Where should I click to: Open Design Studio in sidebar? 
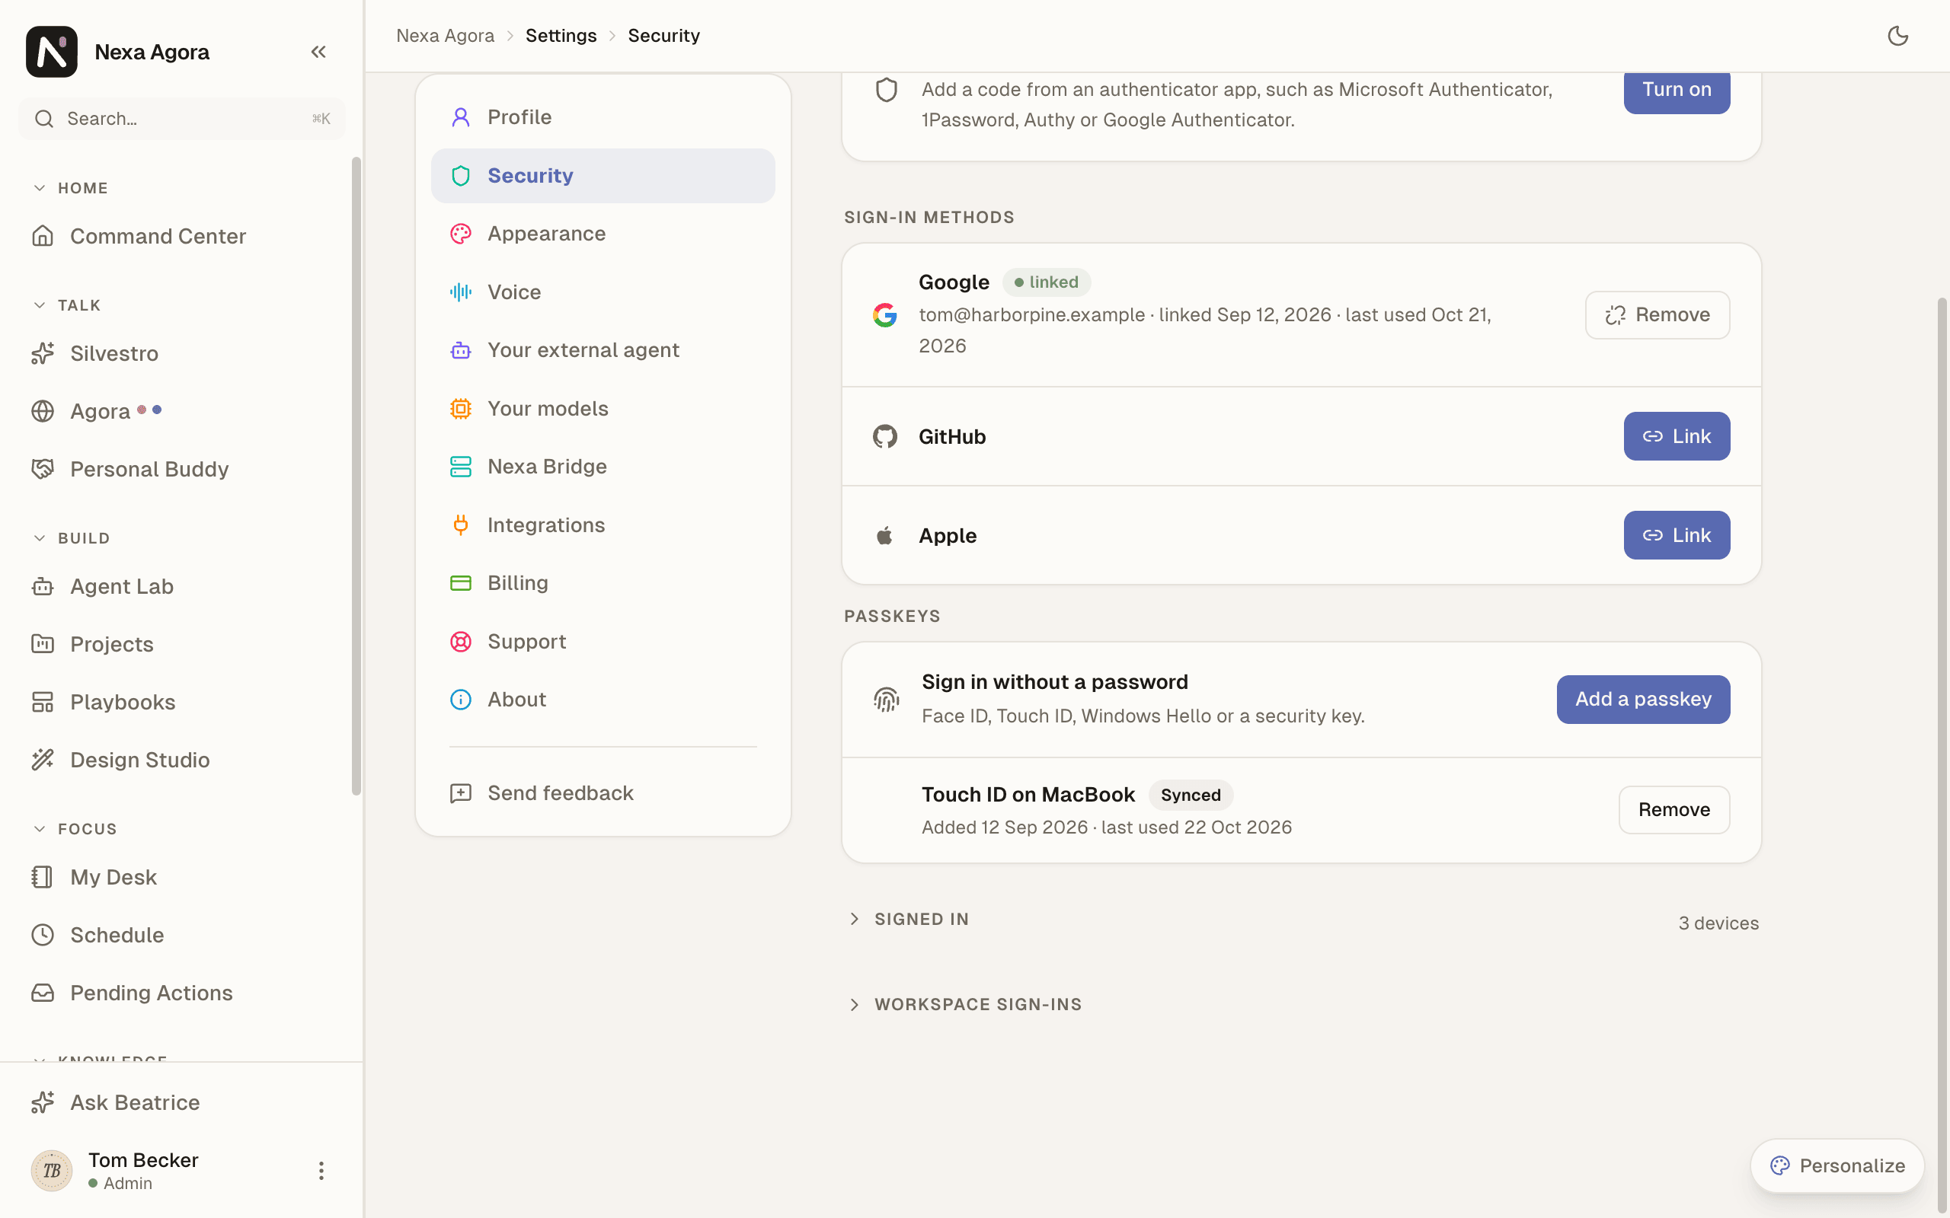[x=182, y=760]
